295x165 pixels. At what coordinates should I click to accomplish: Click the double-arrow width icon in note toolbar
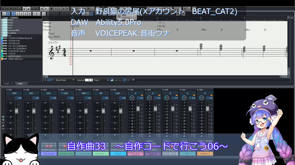pyautogui.click(x=39, y=14)
